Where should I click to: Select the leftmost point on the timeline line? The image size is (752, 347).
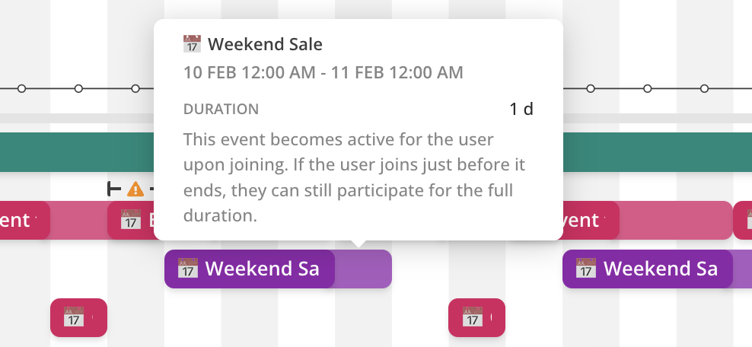tap(22, 89)
